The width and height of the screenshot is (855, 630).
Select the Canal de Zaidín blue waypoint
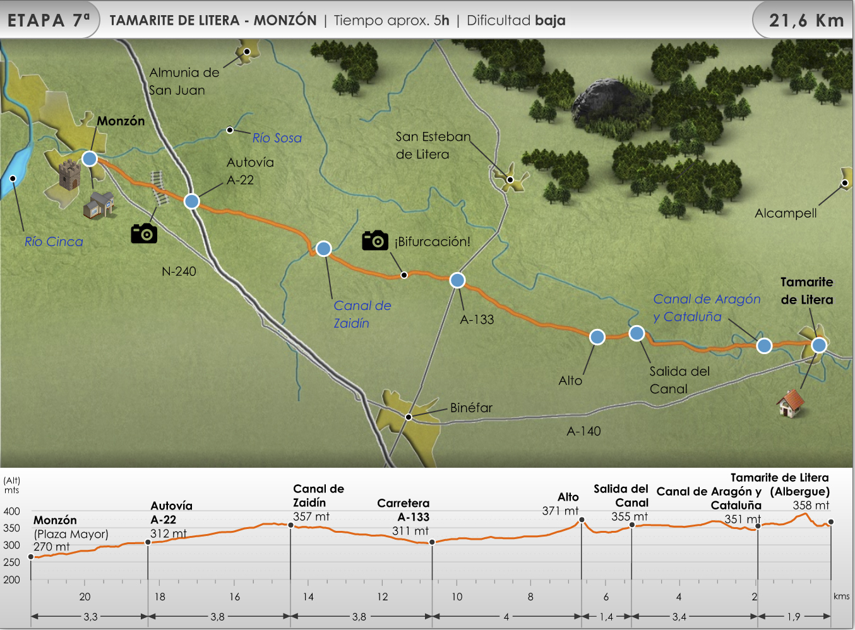[x=323, y=249]
